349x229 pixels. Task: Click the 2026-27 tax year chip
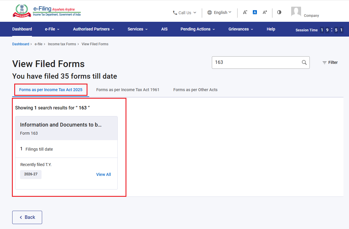(31, 174)
